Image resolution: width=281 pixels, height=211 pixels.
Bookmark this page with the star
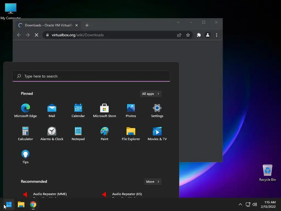click(x=188, y=35)
